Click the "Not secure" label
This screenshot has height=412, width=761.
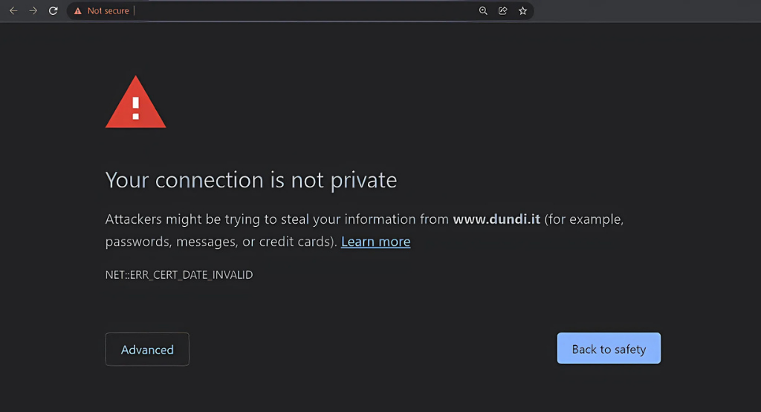pyautogui.click(x=108, y=11)
